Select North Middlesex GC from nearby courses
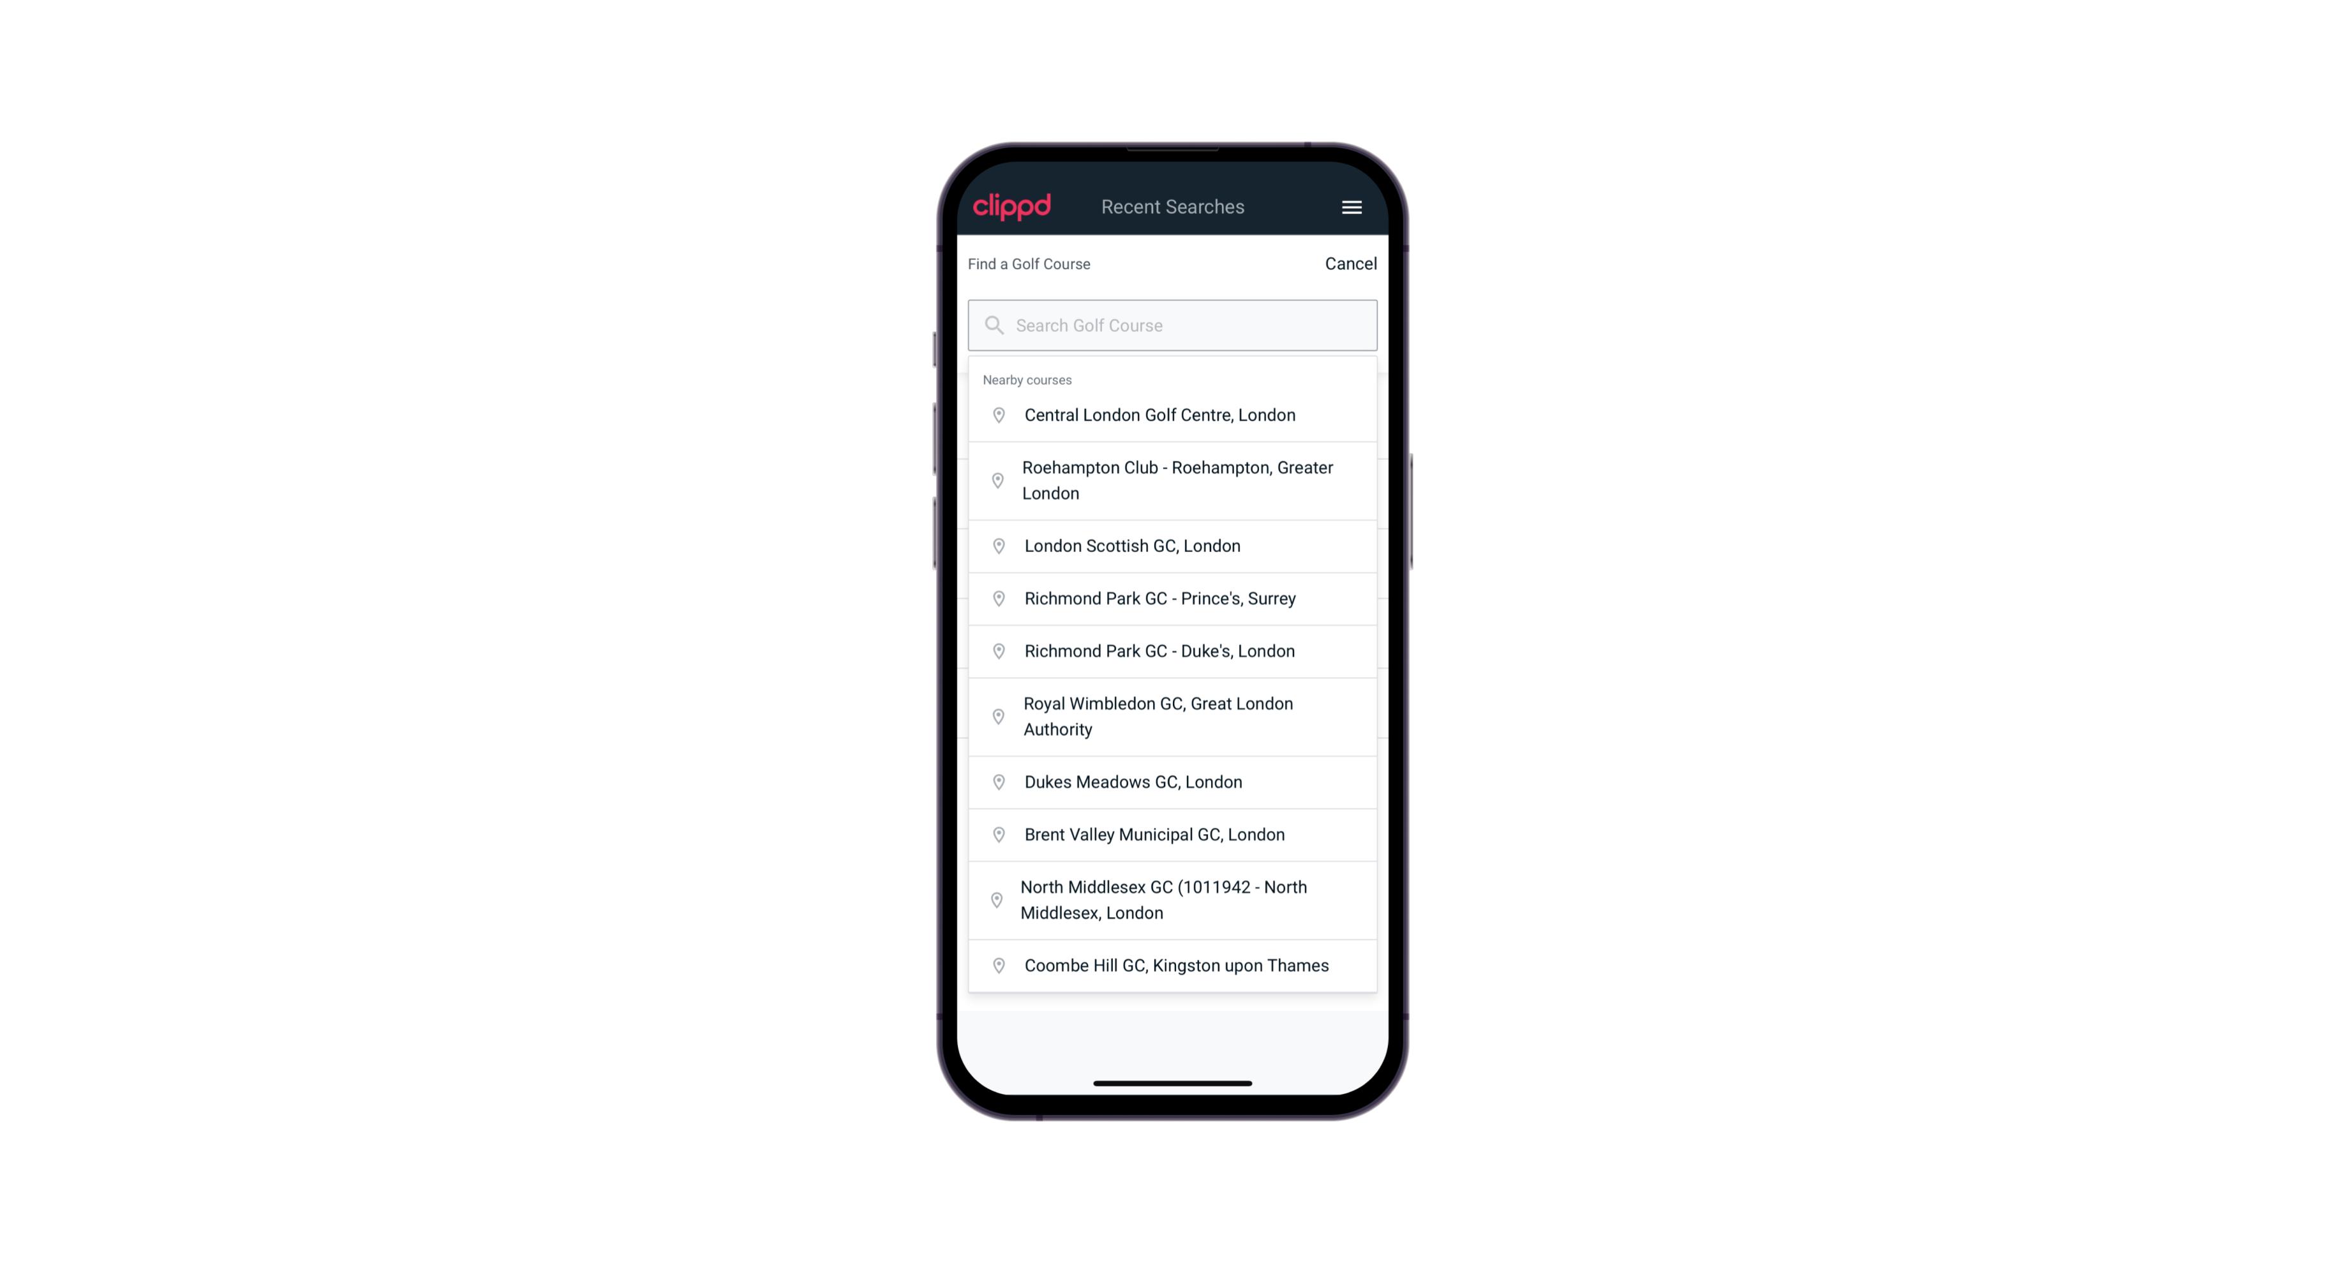Image resolution: width=2347 pixels, height=1263 pixels. point(1172,899)
